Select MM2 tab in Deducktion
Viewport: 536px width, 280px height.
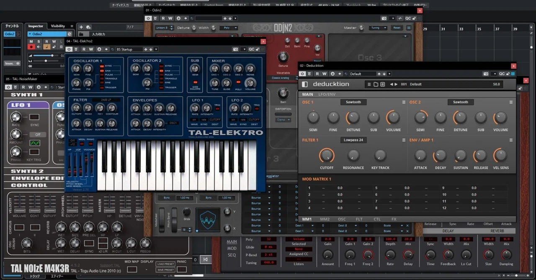click(325, 219)
